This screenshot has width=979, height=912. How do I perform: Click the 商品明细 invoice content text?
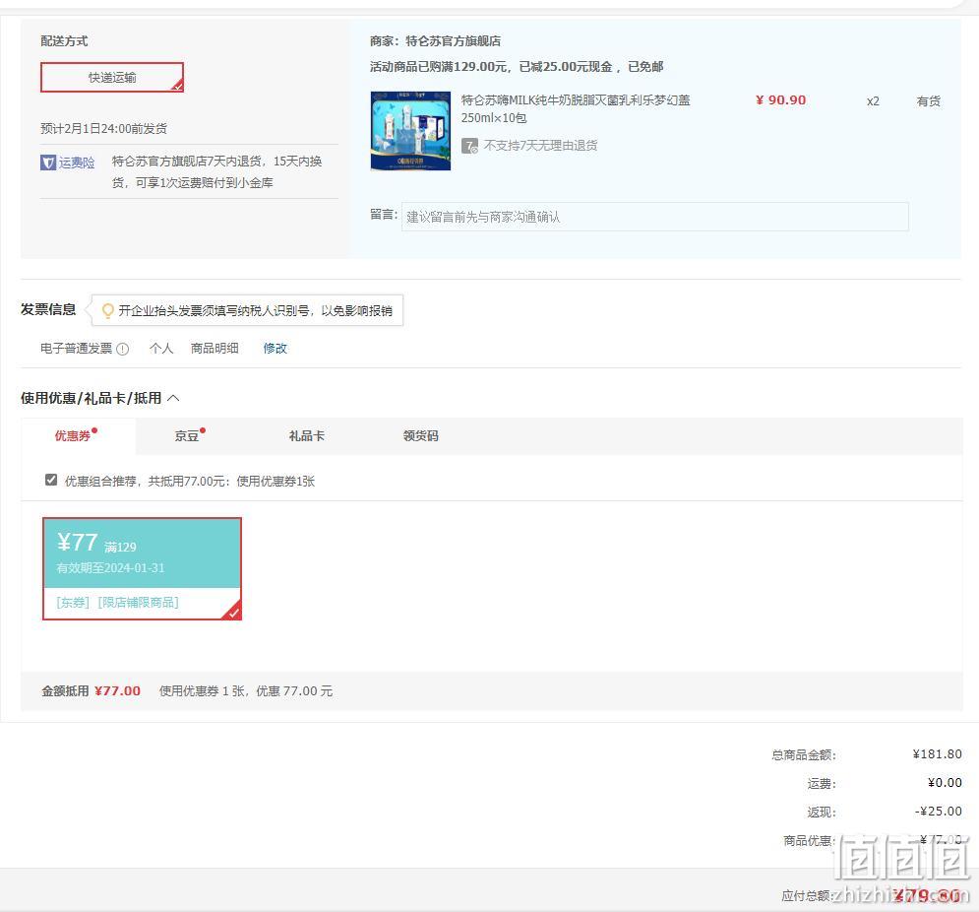point(214,349)
